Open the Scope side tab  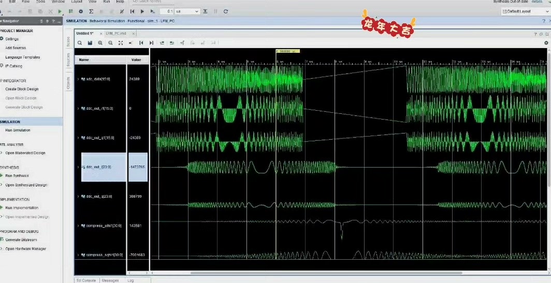68,41
